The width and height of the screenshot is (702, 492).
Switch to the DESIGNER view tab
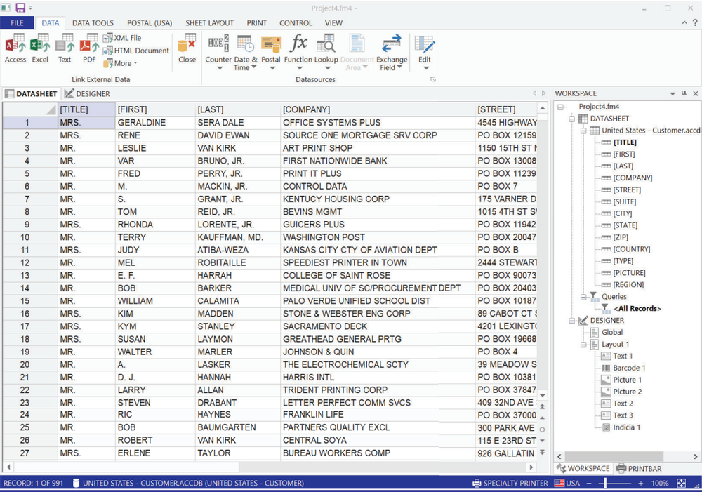pos(87,94)
